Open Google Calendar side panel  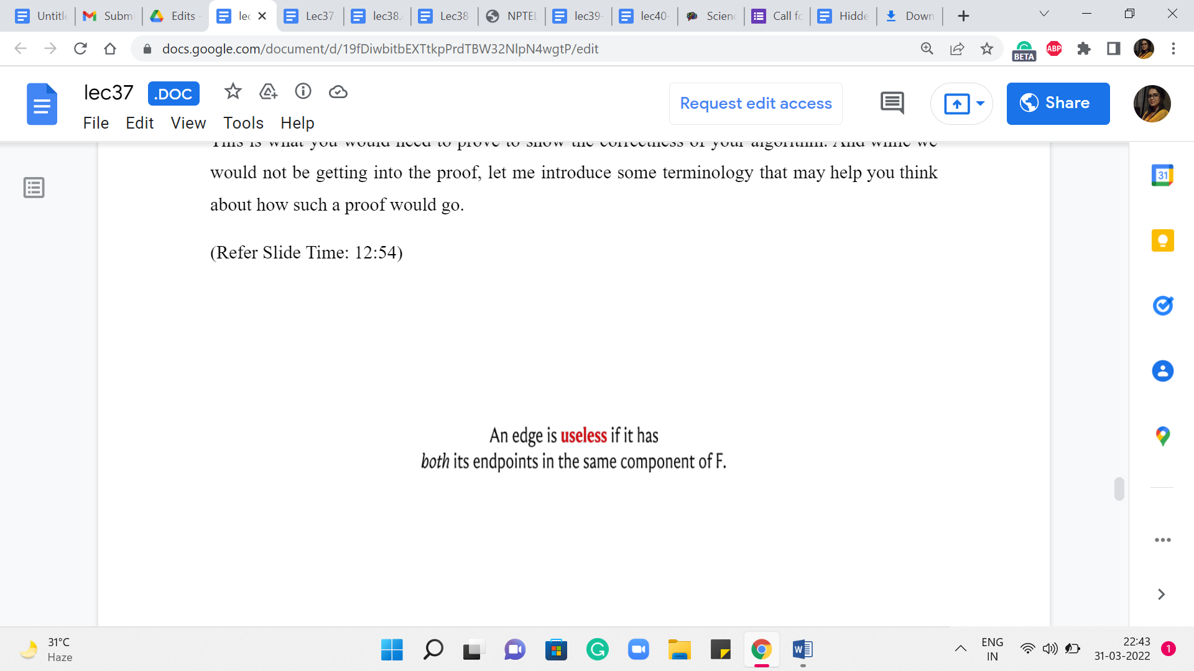coord(1162,175)
